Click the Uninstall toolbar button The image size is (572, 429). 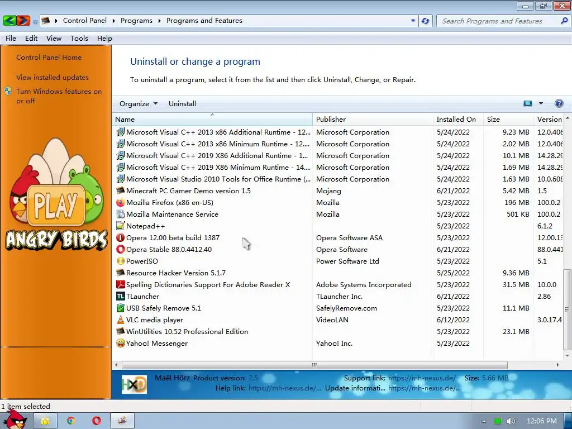click(182, 103)
